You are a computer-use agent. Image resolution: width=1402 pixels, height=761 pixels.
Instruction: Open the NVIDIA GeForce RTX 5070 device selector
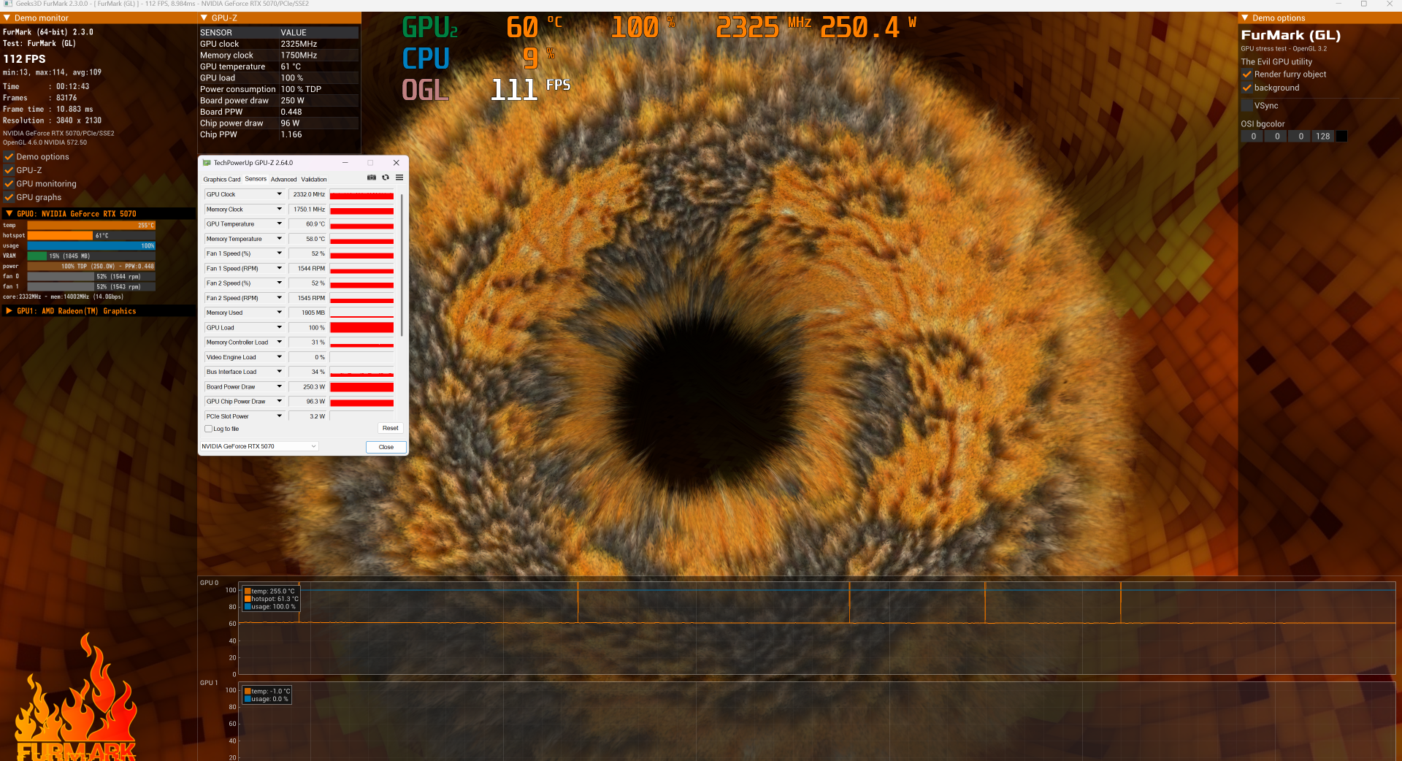pyautogui.click(x=259, y=446)
